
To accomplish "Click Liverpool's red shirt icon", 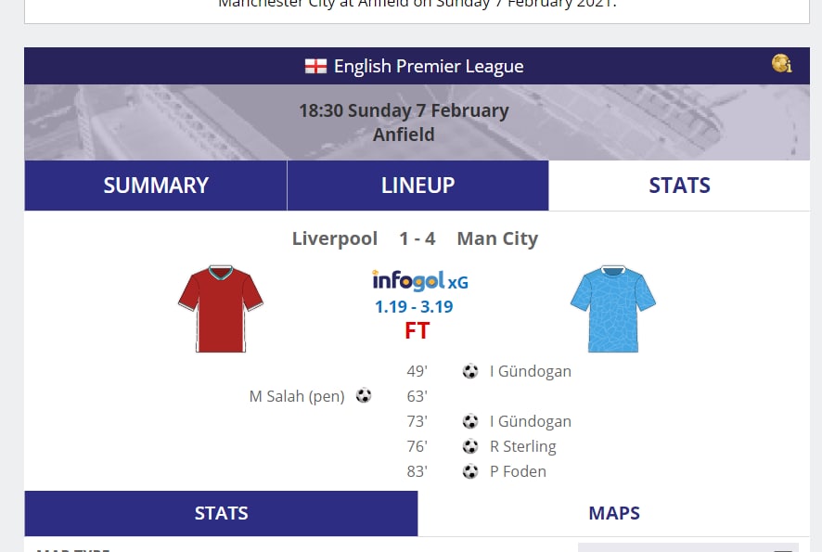I will 221,309.
